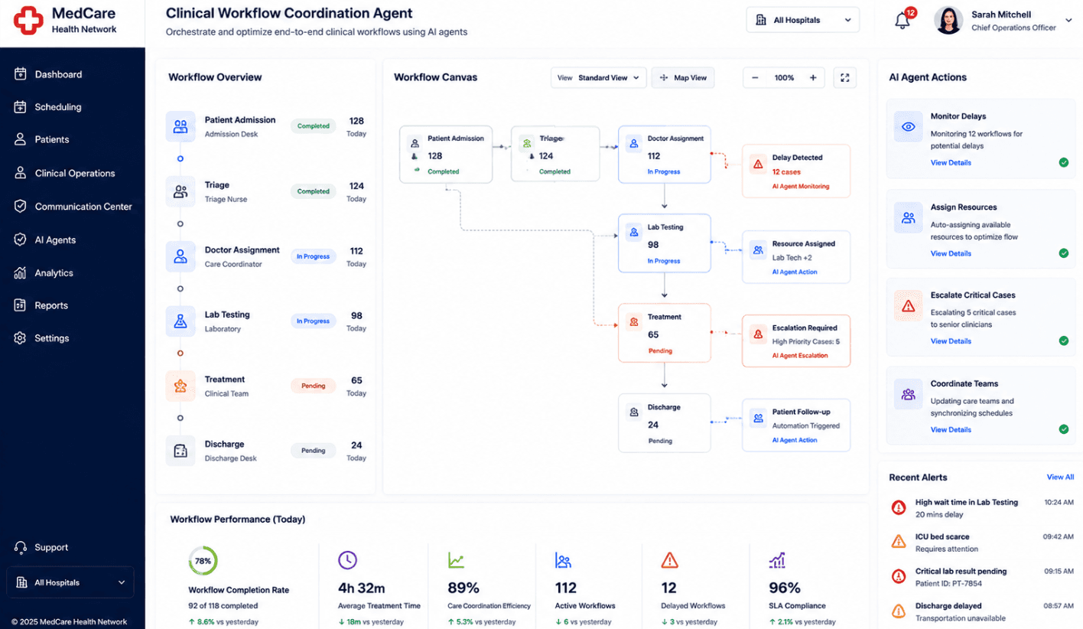This screenshot has height=629, width=1083.
Task: Click the Delay Detected warning triangle on canvas
Action: (x=758, y=164)
